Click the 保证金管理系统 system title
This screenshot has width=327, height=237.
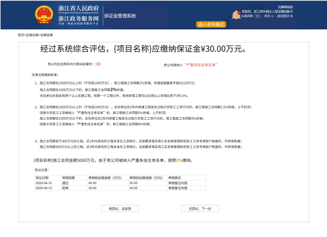pyautogui.click(x=120, y=16)
